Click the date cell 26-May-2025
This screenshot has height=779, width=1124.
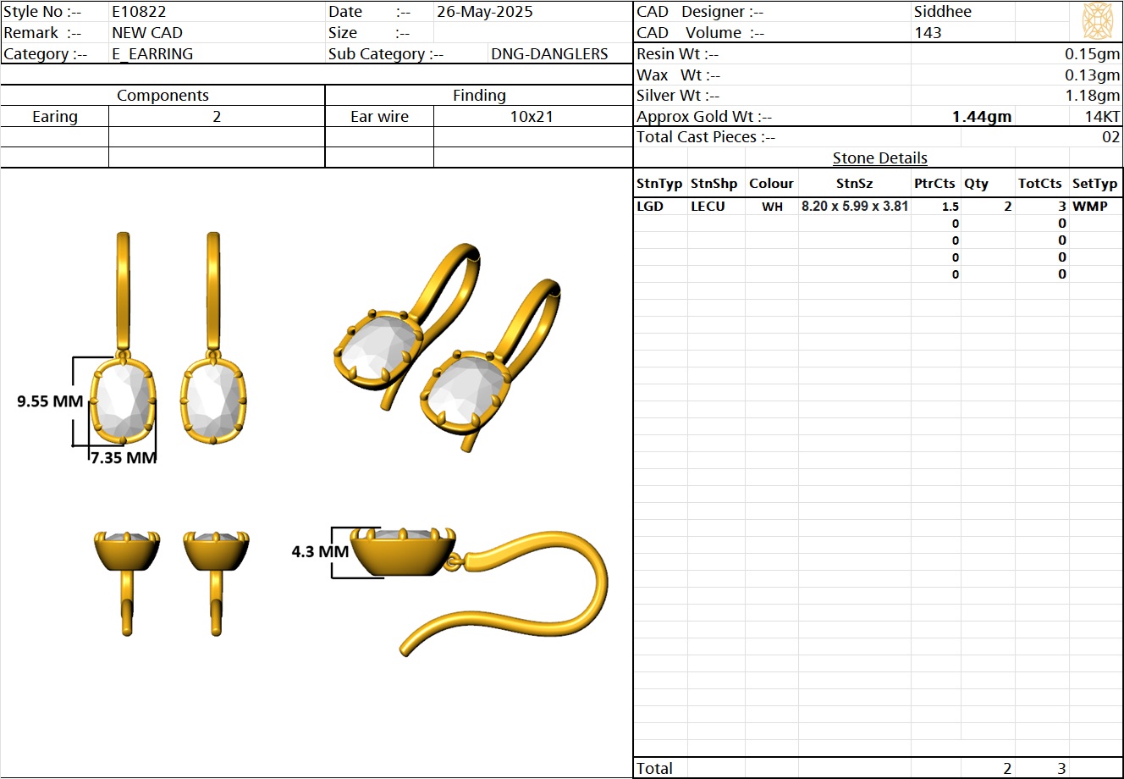485,12
